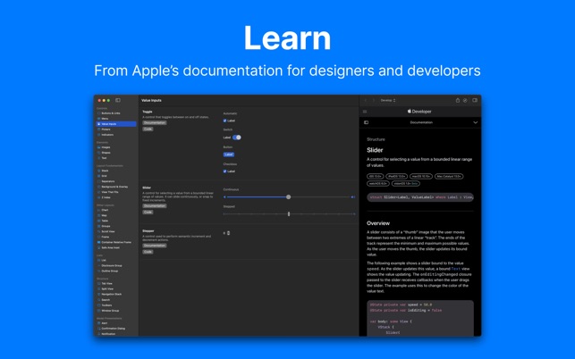575x359 pixels.
Task: Click the 'visionOS 1.0+' Beta badge
Action: pyautogui.click(x=406, y=184)
